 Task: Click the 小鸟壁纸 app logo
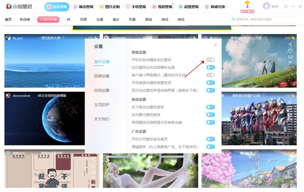point(19,7)
